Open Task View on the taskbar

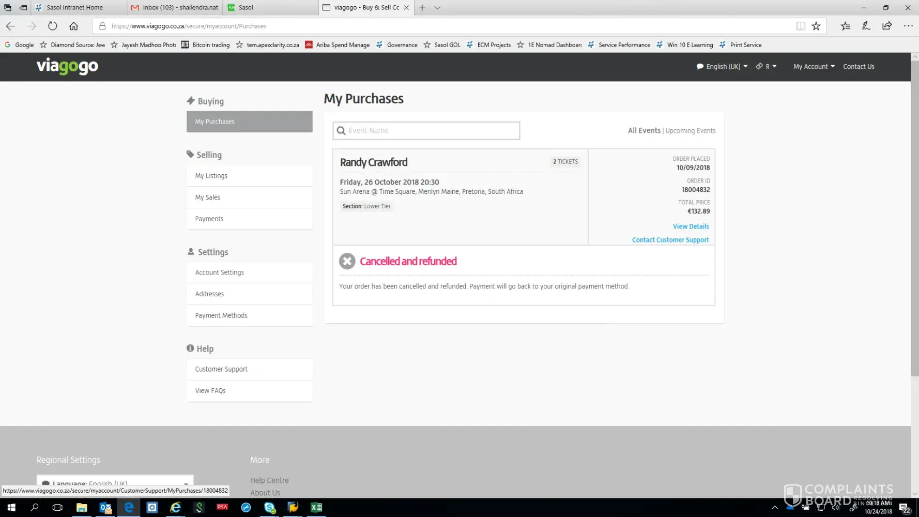coord(57,508)
